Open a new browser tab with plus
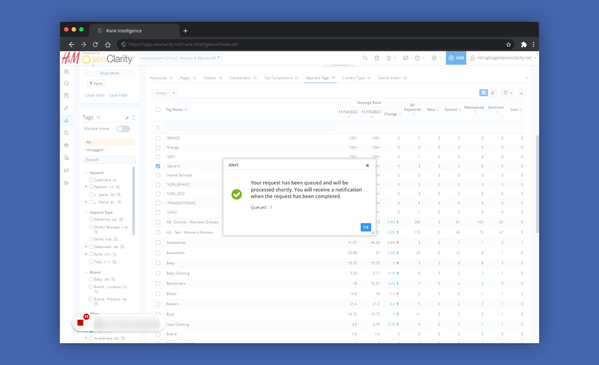Viewport: 599px width, 365px height. (x=185, y=31)
